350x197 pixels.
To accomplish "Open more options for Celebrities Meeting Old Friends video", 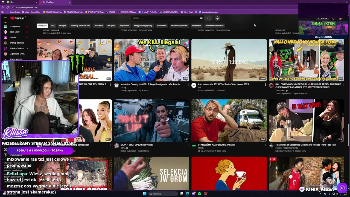I will (x=343, y=145).
